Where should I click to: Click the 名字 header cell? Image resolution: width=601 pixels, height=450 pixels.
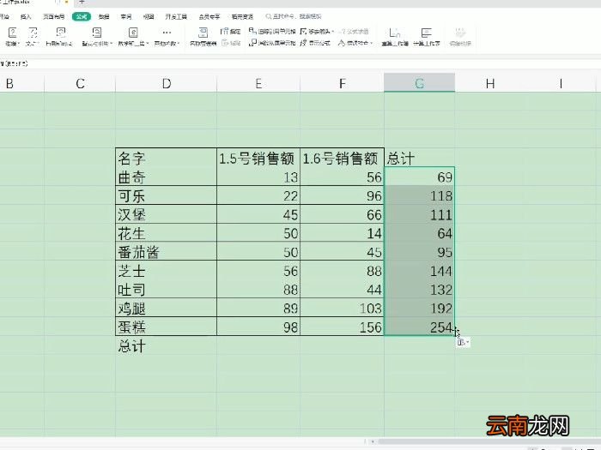coord(166,158)
